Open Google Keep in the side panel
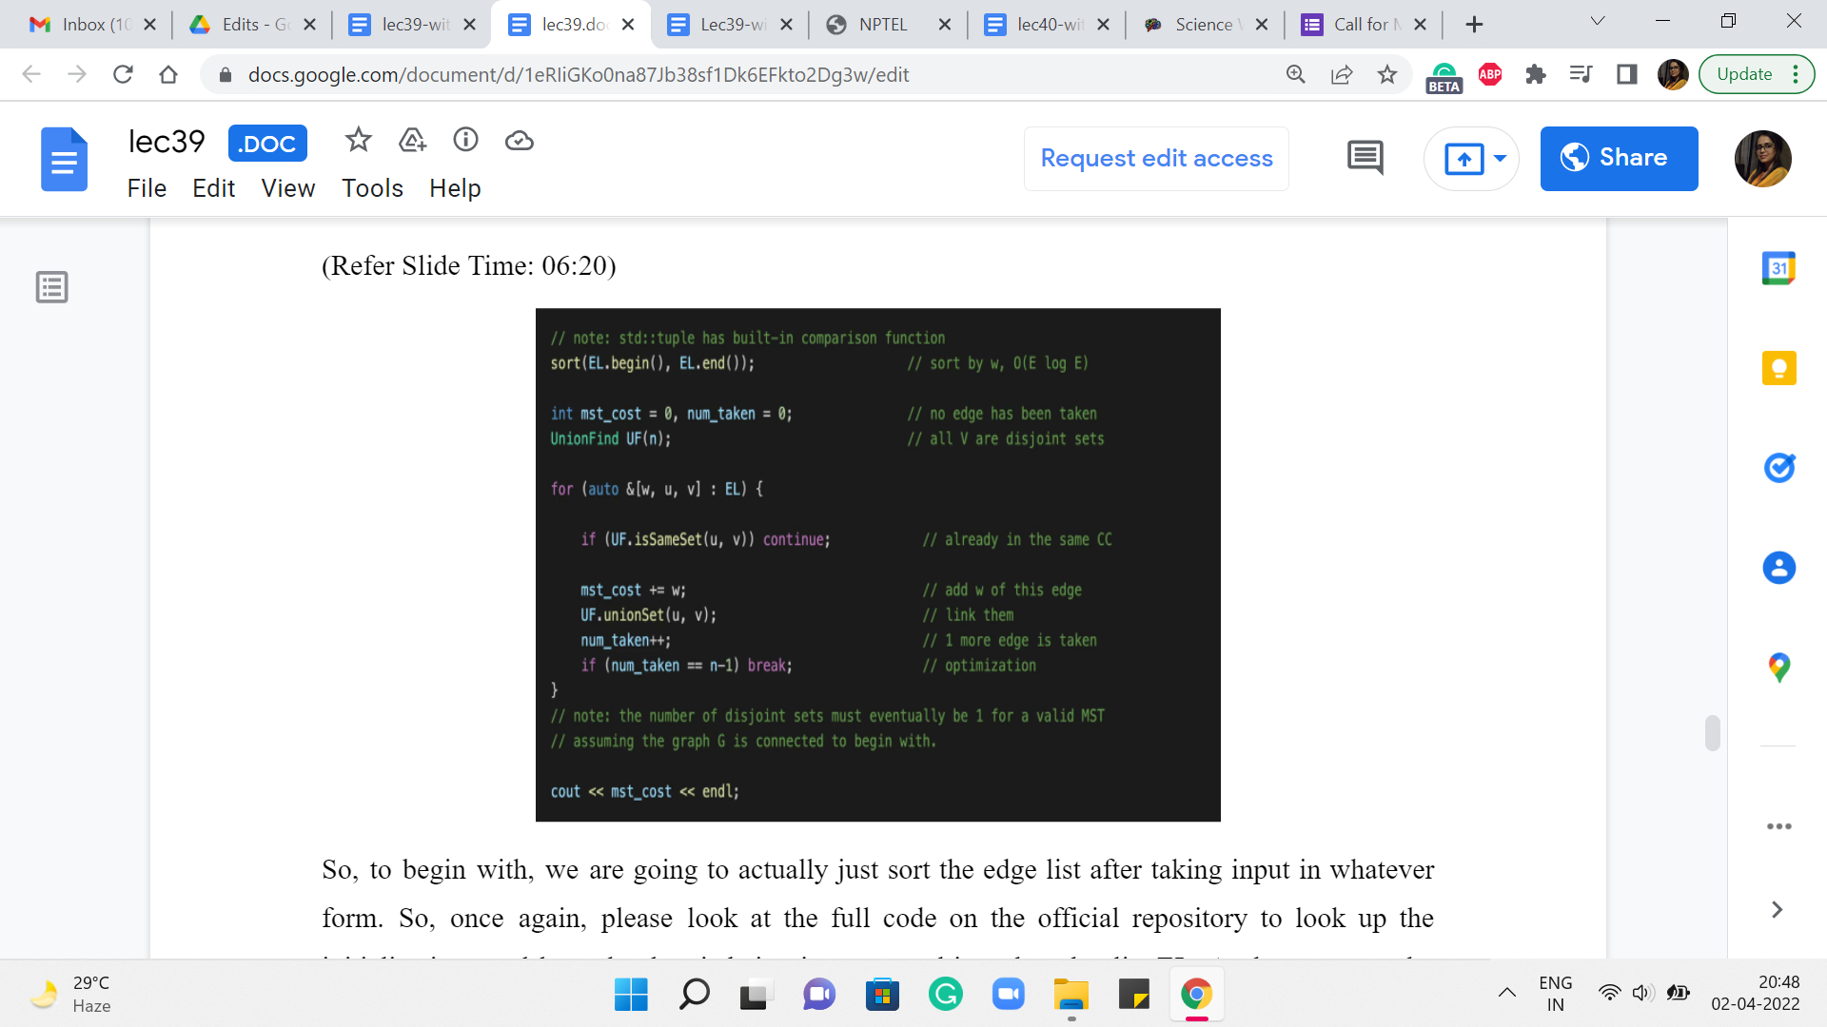The width and height of the screenshot is (1827, 1027). 1778,368
